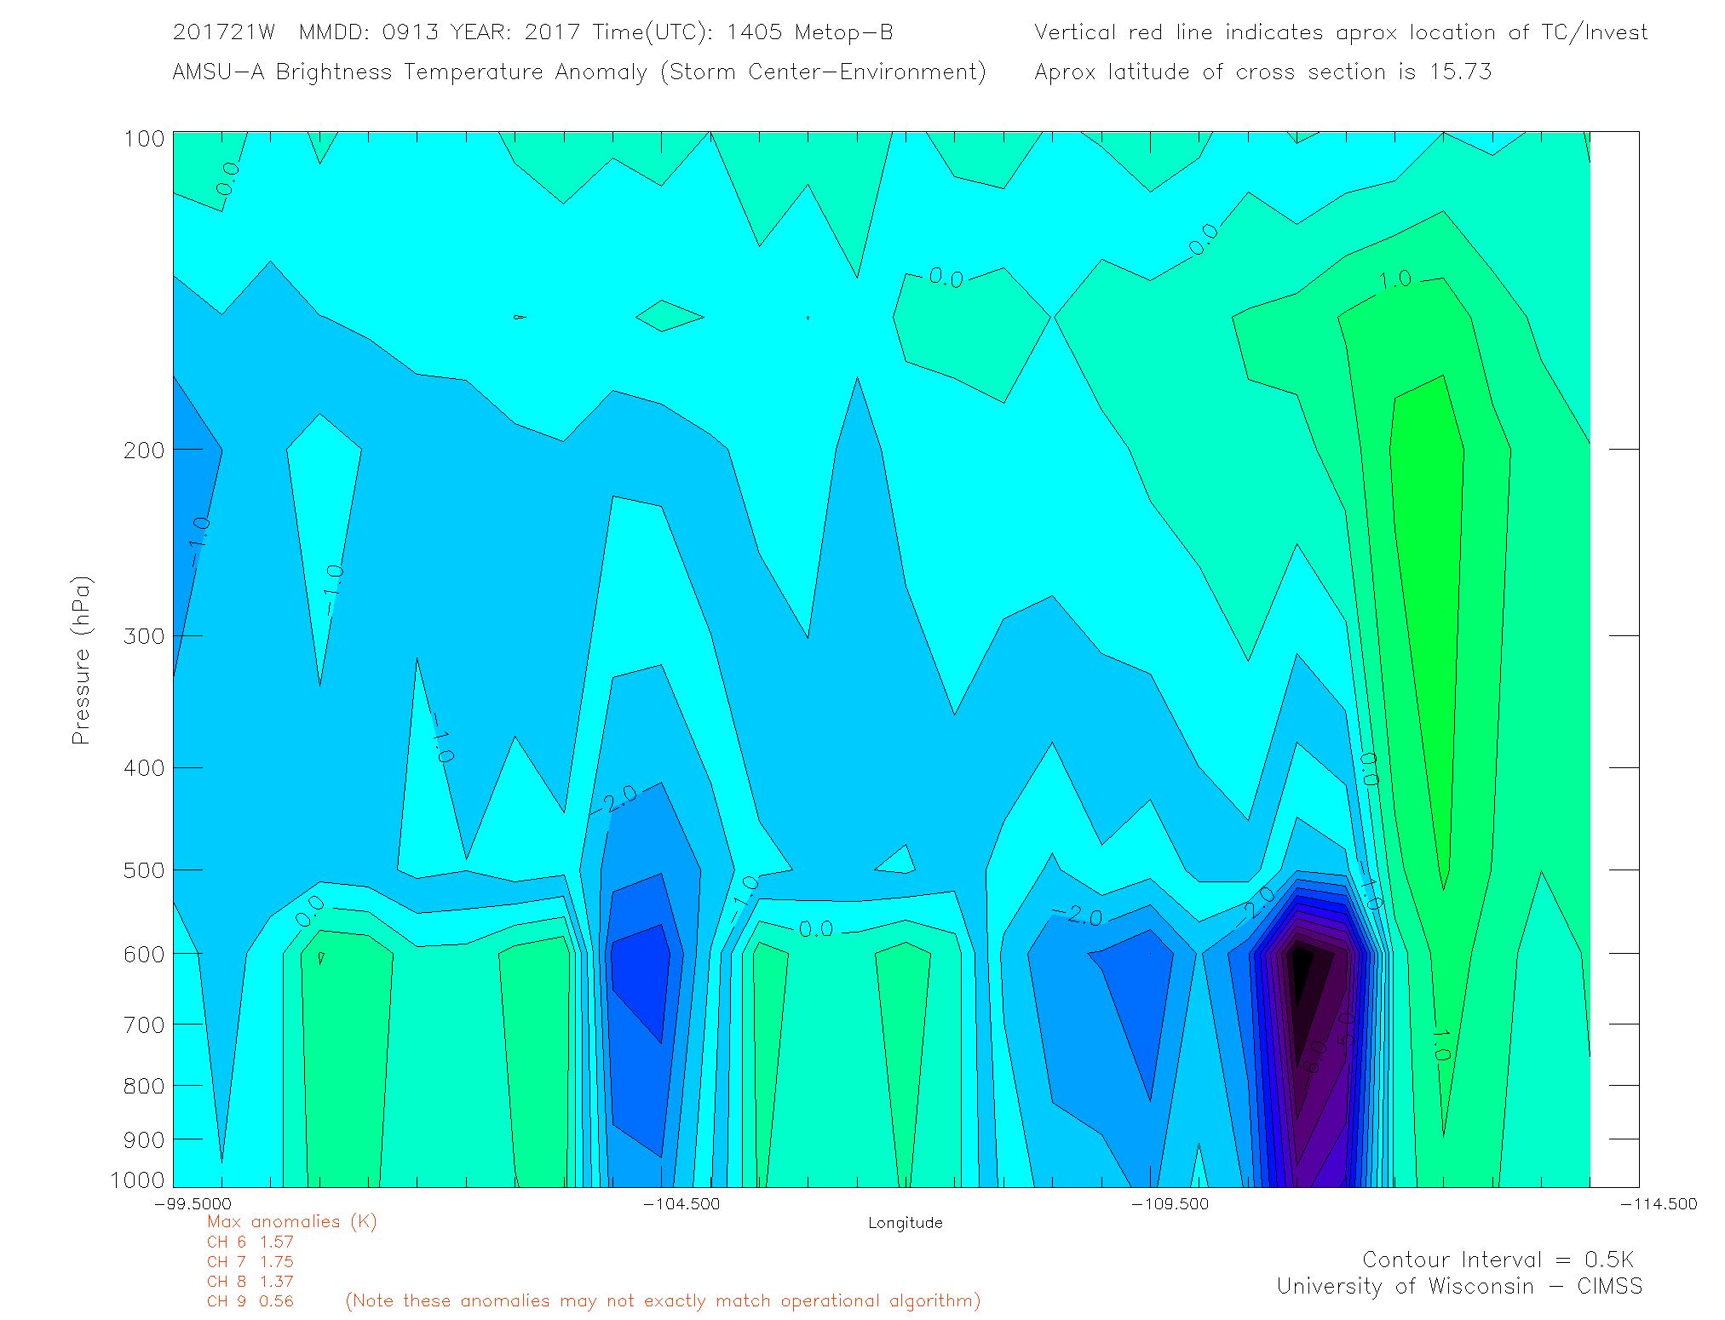This screenshot has height=1320, width=1725.
Task: Click University of Wisconsin - CIMSS credit
Action: click(x=1458, y=1287)
